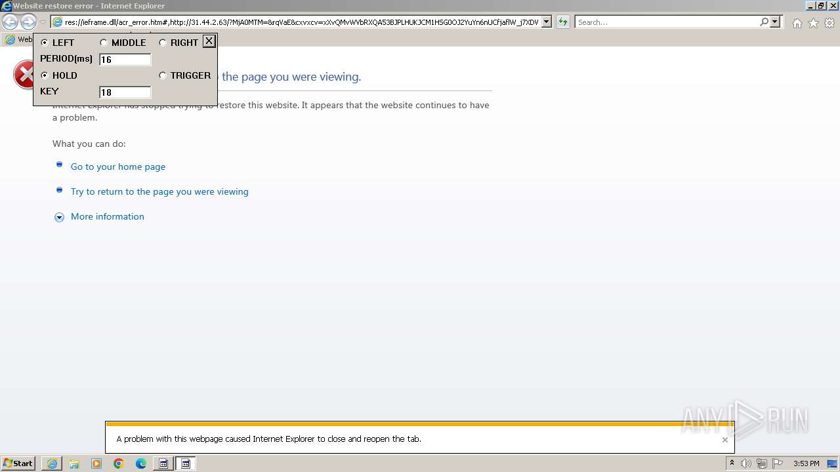The height and width of the screenshot is (472, 840).
Task: Show hidden tray icons arrow
Action: click(x=732, y=463)
